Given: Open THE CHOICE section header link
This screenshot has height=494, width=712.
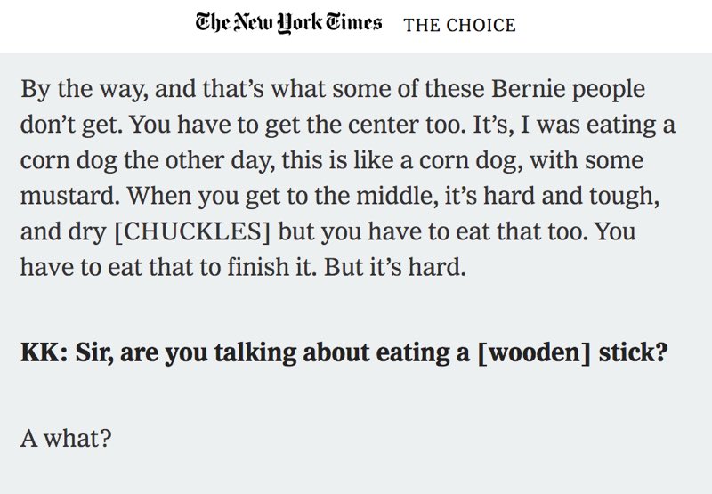Looking at the screenshot, I should pos(459,26).
